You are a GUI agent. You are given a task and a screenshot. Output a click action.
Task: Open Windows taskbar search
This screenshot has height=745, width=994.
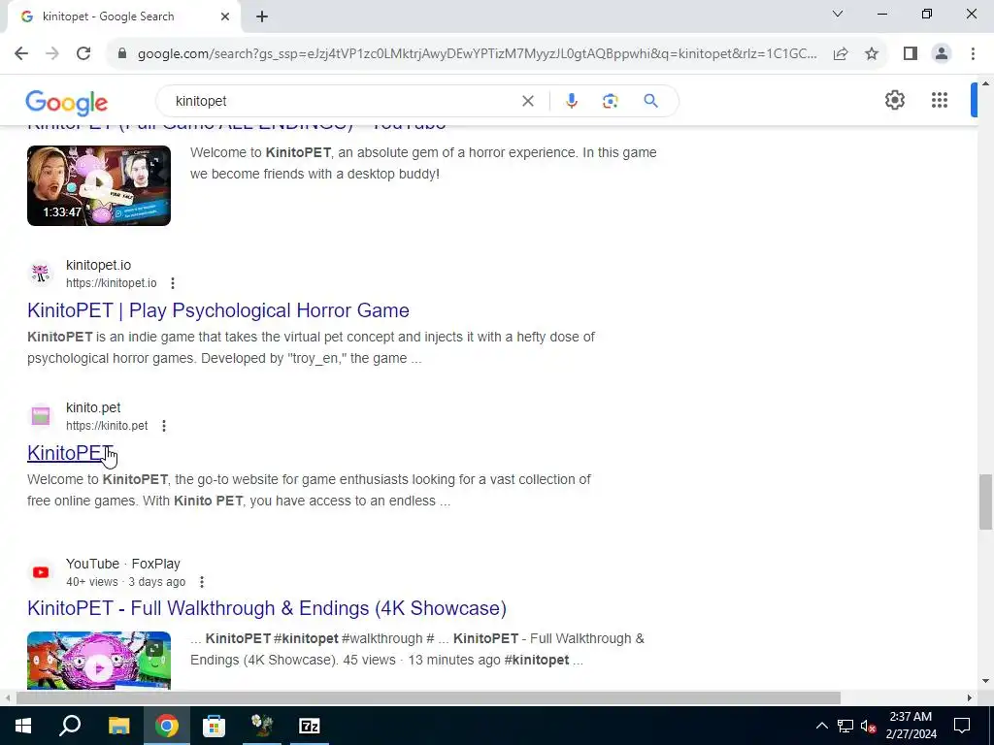70,726
